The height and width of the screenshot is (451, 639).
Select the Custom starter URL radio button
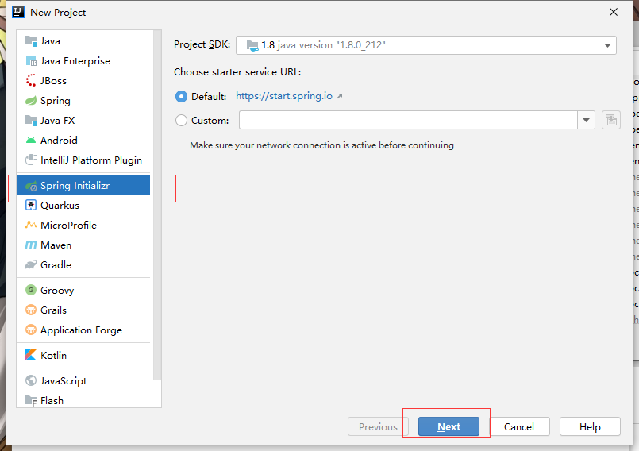tap(181, 121)
